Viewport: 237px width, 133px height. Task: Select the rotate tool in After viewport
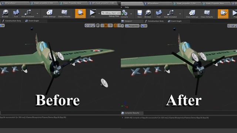click(233, 26)
